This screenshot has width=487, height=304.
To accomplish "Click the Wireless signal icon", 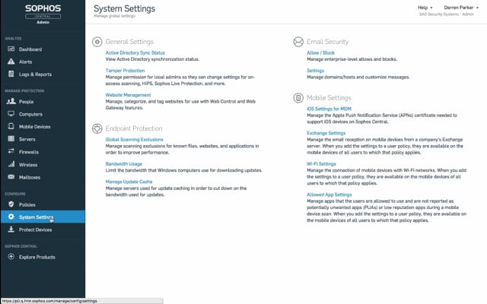I will click(x=11, y=164).
